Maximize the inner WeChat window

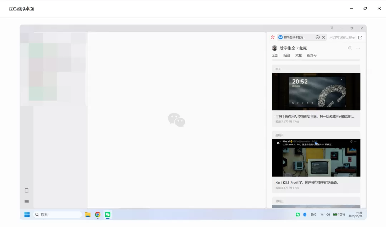(352, 28)
